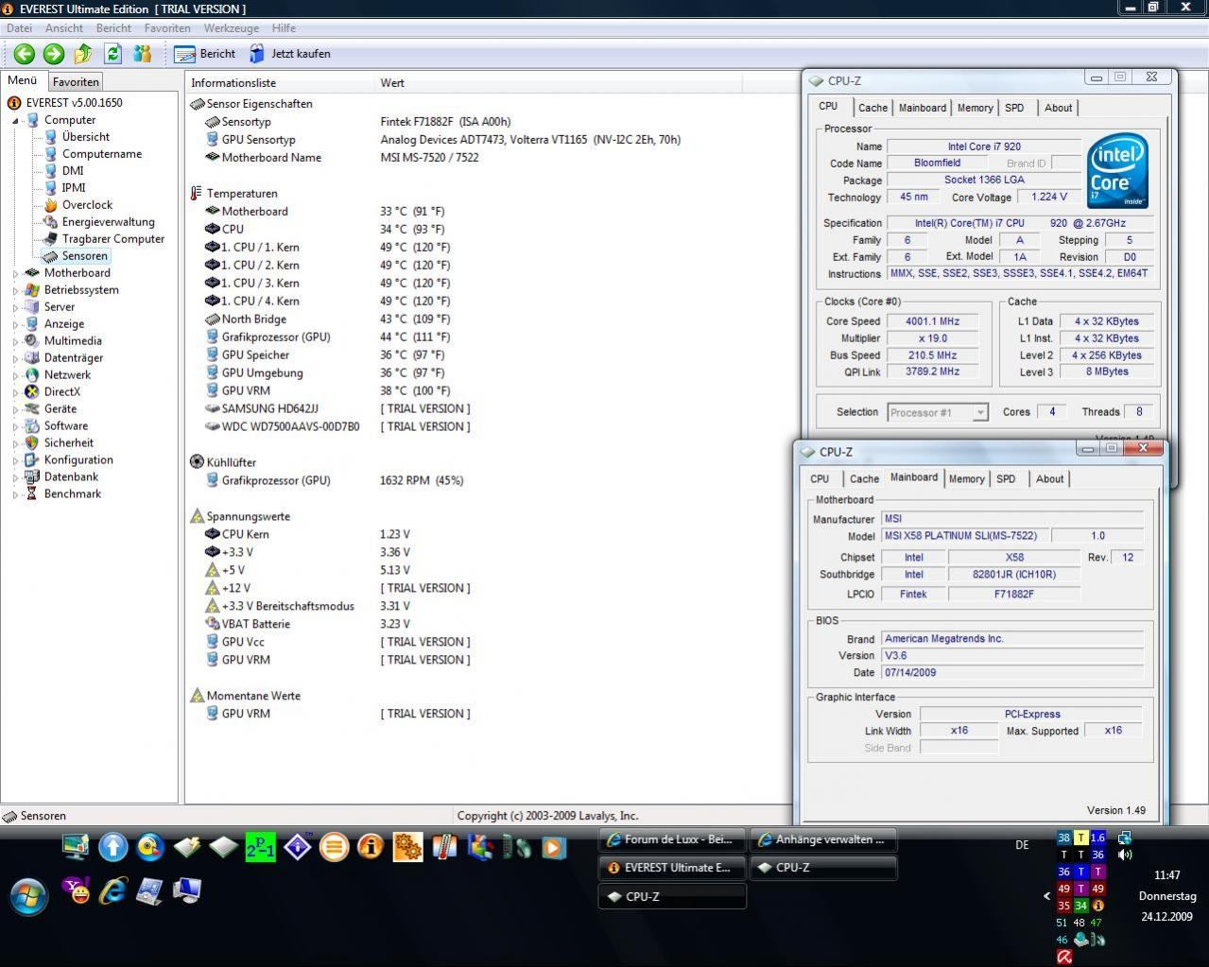Image resolution: width=1209 pixels, height=967 pixels.
Task: Open the About tab in the lower CPU-Z window
Action: point(1049,479)
